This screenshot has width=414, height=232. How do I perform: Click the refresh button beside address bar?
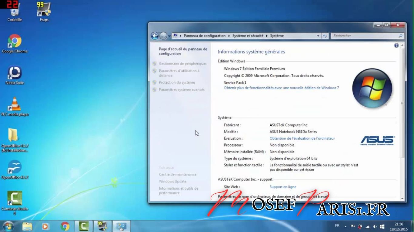[x=325, y=36]
